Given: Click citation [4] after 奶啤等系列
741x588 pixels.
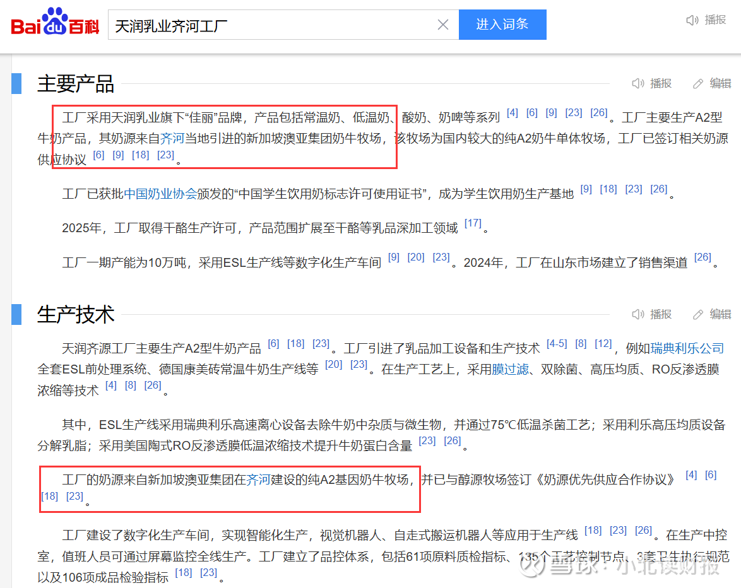Looking at the screenshot, I should pyautogui.click(x=513, y=113).
